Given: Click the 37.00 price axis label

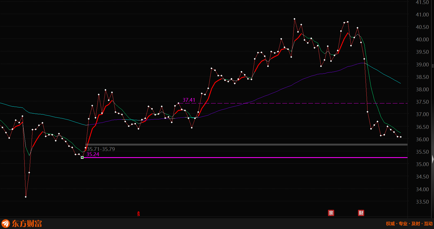Looking at the screenshot, I should point(422,114).
